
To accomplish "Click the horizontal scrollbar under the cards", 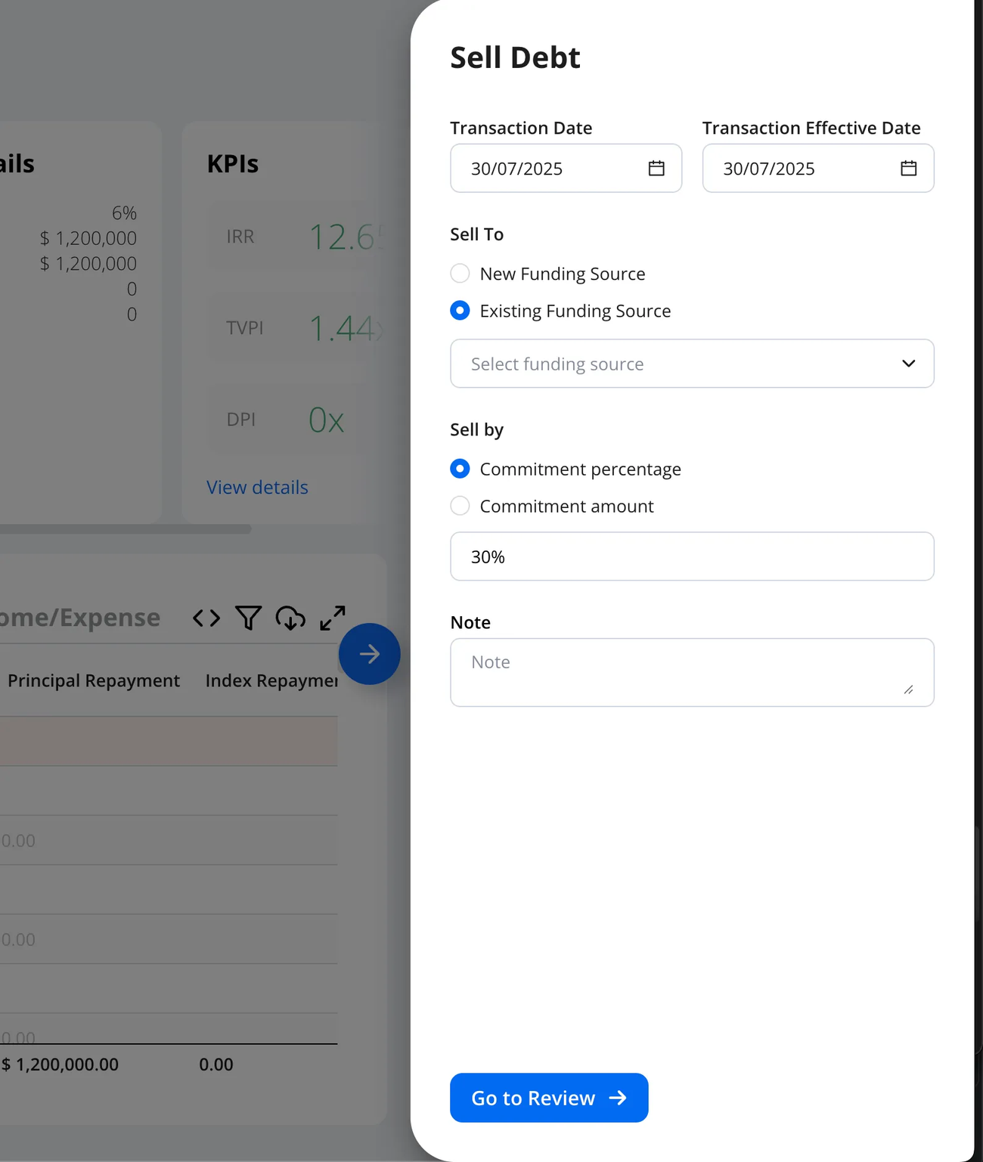I will pos(125,529).
